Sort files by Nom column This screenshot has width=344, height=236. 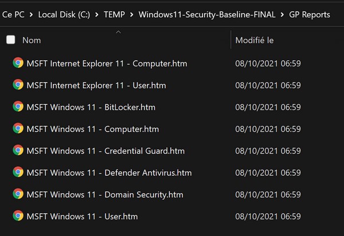(x=32, y=40)
